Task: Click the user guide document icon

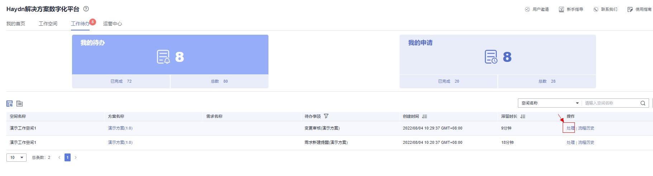Action: [630, 9]
